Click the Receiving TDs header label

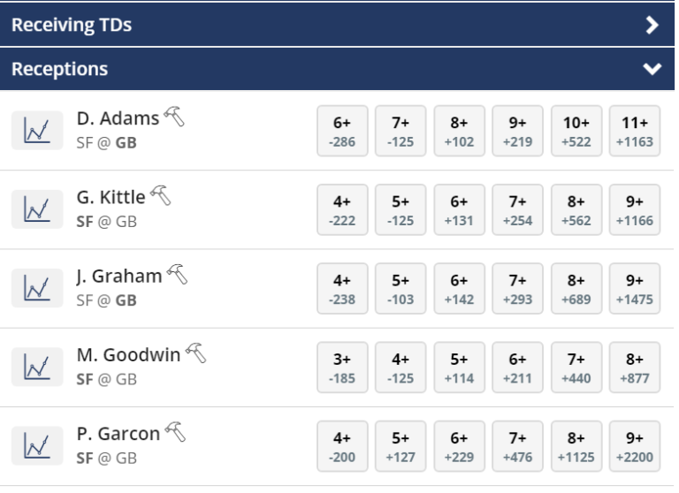coord(72,25)
